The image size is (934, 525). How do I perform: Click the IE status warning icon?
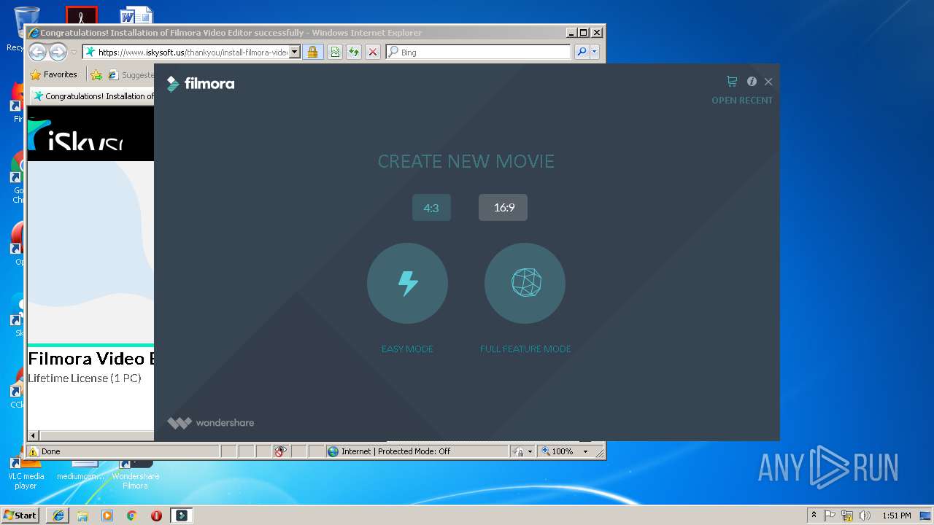tap(34, 451)
